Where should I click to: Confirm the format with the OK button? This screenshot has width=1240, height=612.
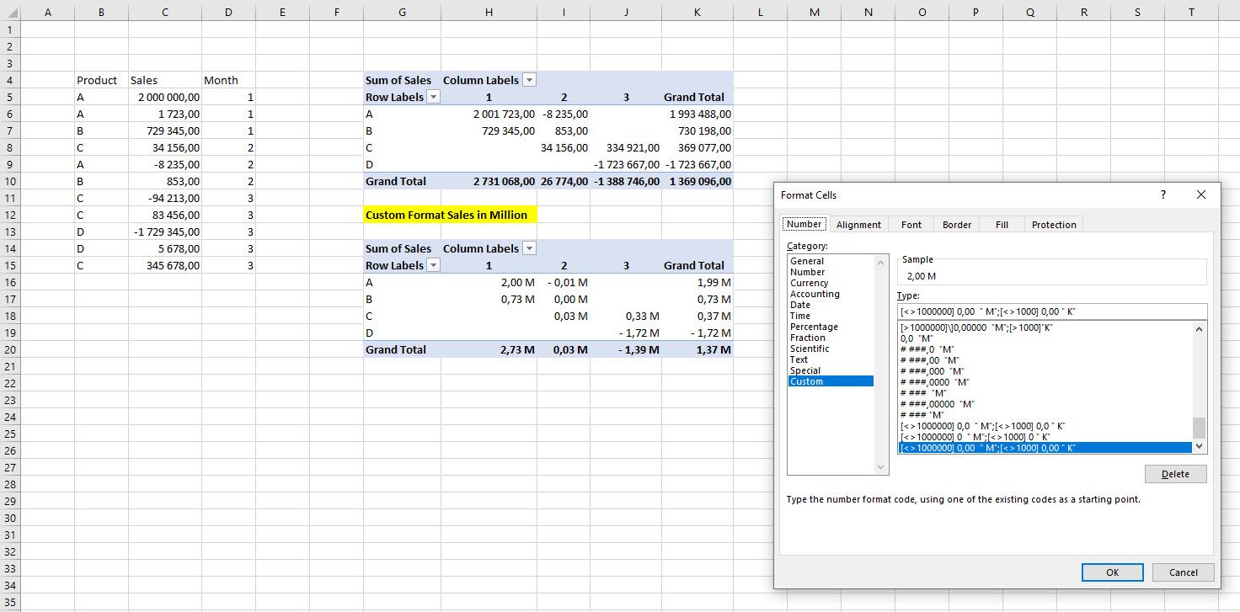(x=1112, y=572)
